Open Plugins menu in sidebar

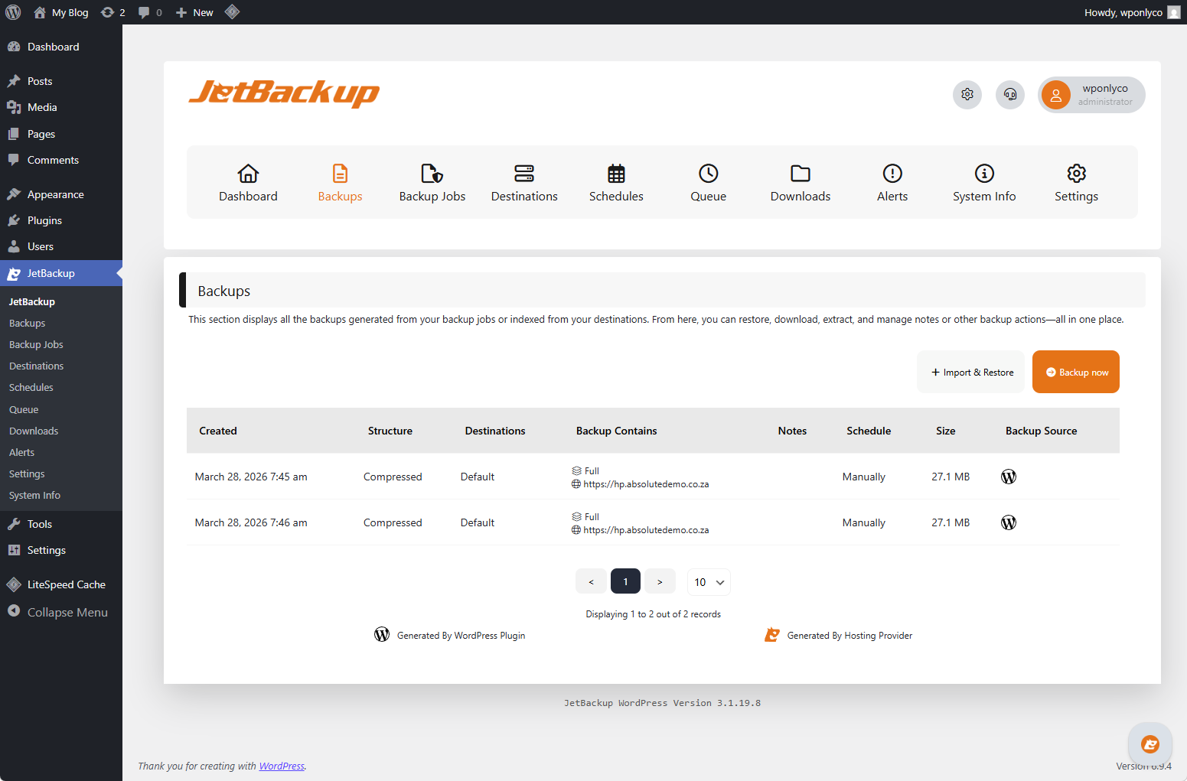coord(61,220)
